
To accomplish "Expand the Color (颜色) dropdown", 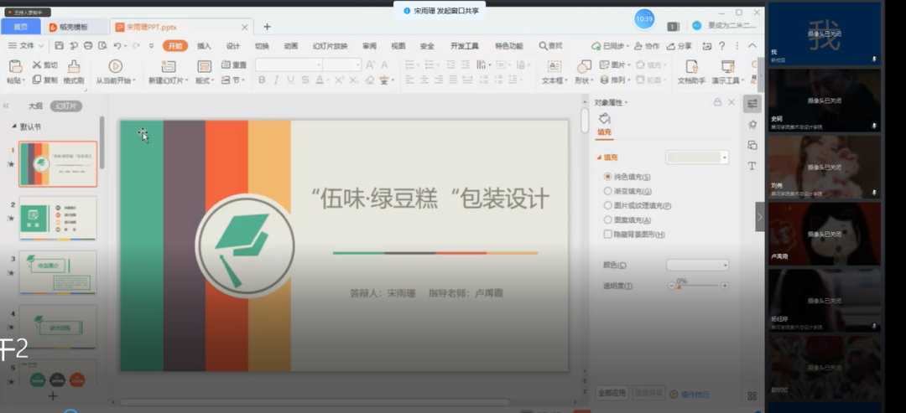I will pyautogui.click(x=724, y=266).
